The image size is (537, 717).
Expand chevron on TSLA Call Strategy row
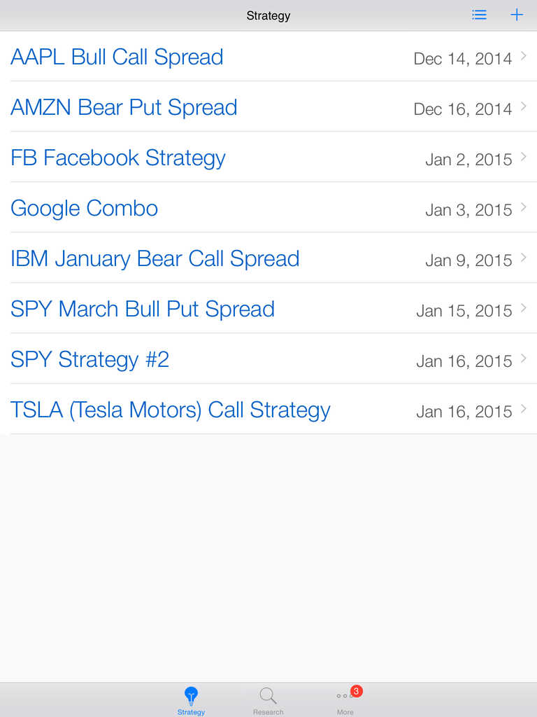[524, 409]
